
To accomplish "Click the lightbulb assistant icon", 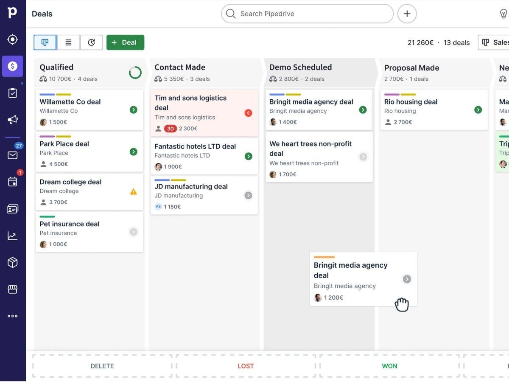I will (503, 14).
